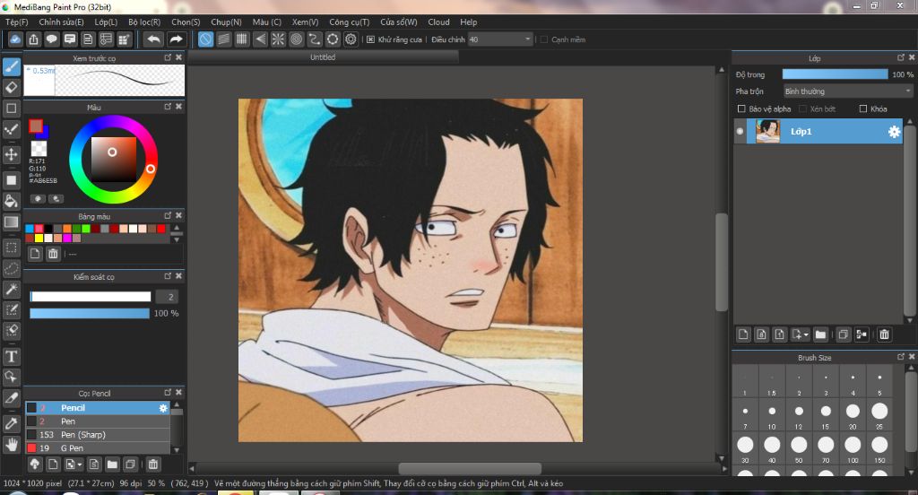Open Bộ lọc(R) menu
918x495 pixels.
point(144,22)
